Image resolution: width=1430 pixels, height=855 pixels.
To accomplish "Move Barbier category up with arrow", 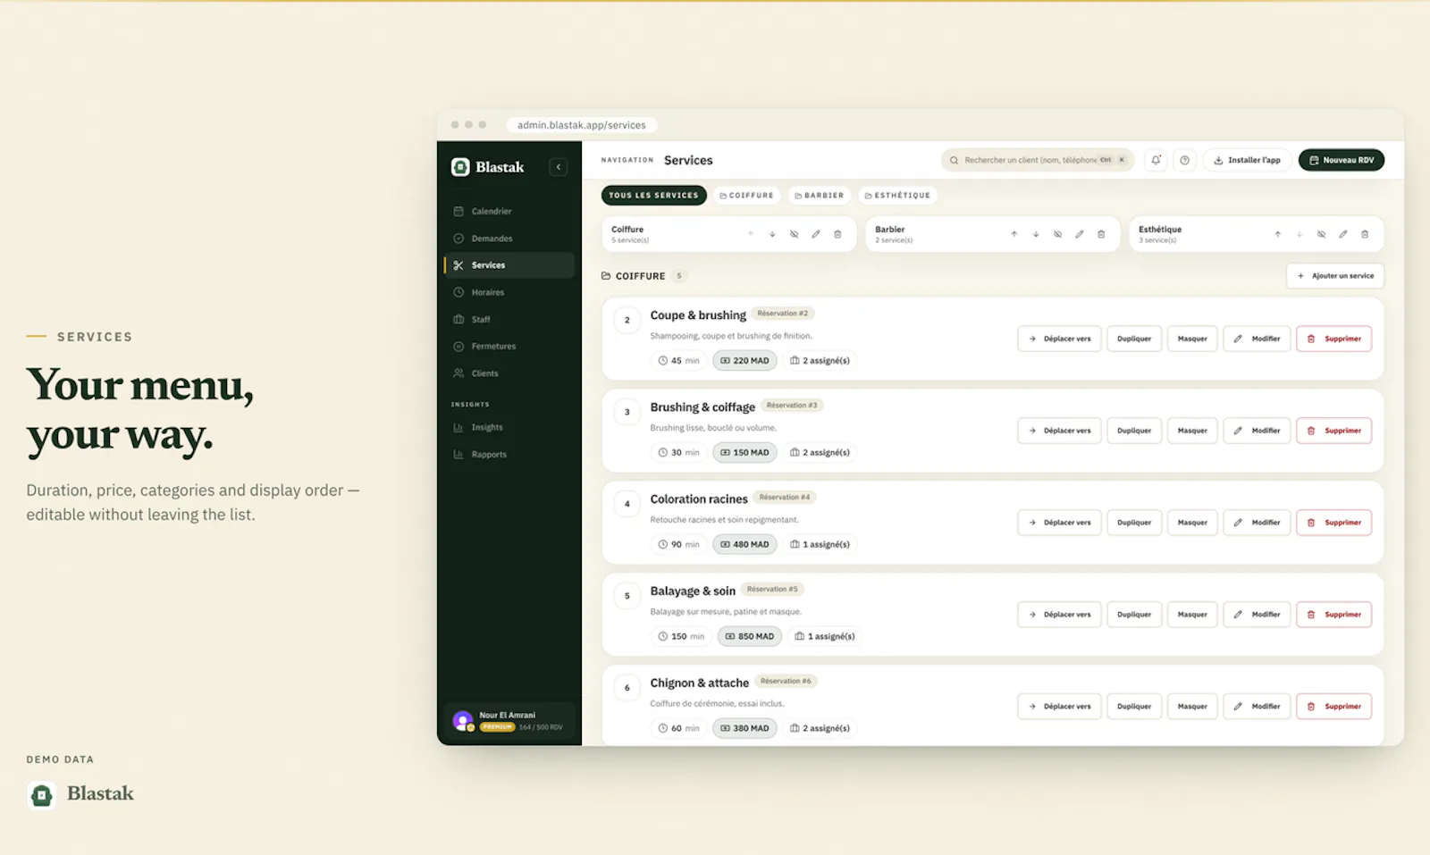I will click(x=1014, y=234).
